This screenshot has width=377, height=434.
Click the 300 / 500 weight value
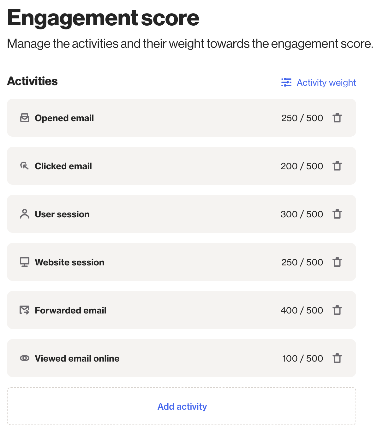click(x=302, y=214)
